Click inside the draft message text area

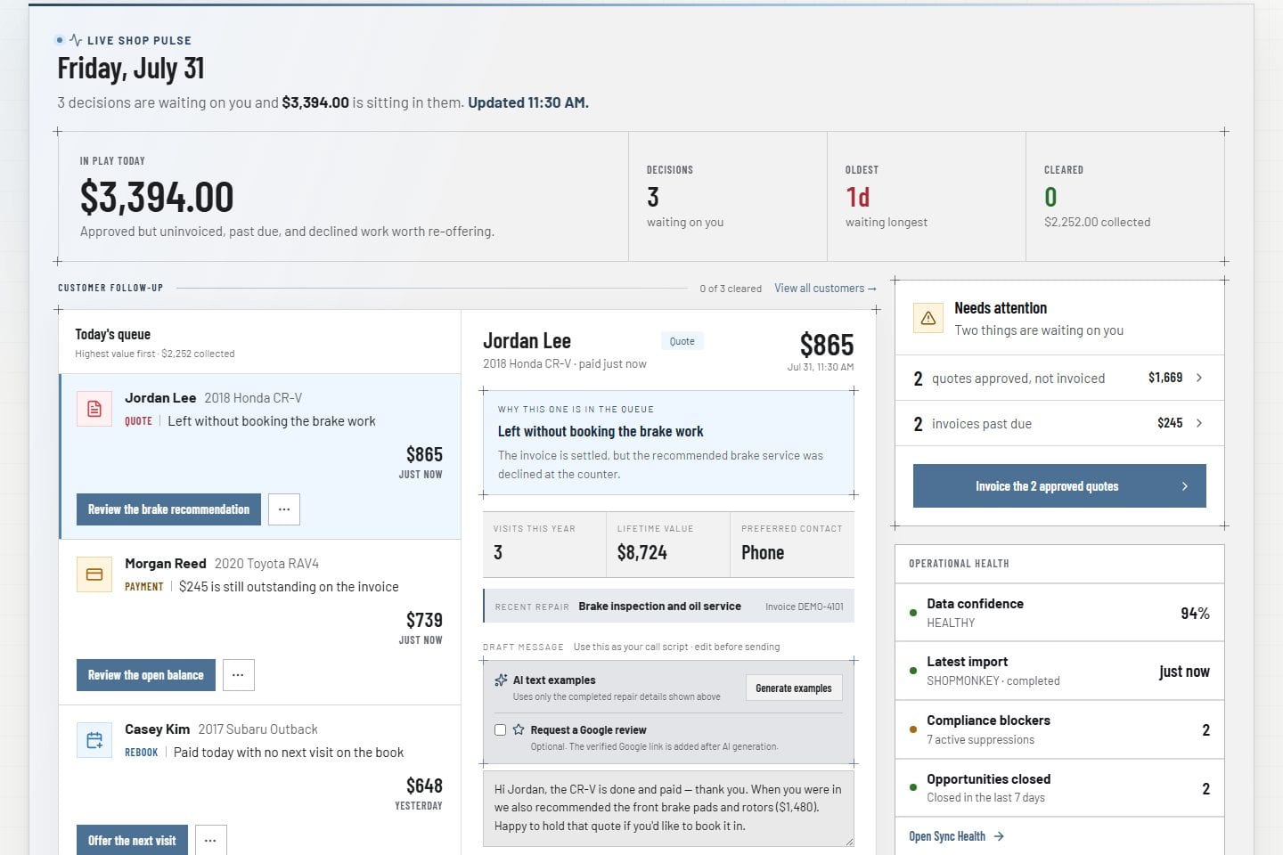[x=668, y=808]
